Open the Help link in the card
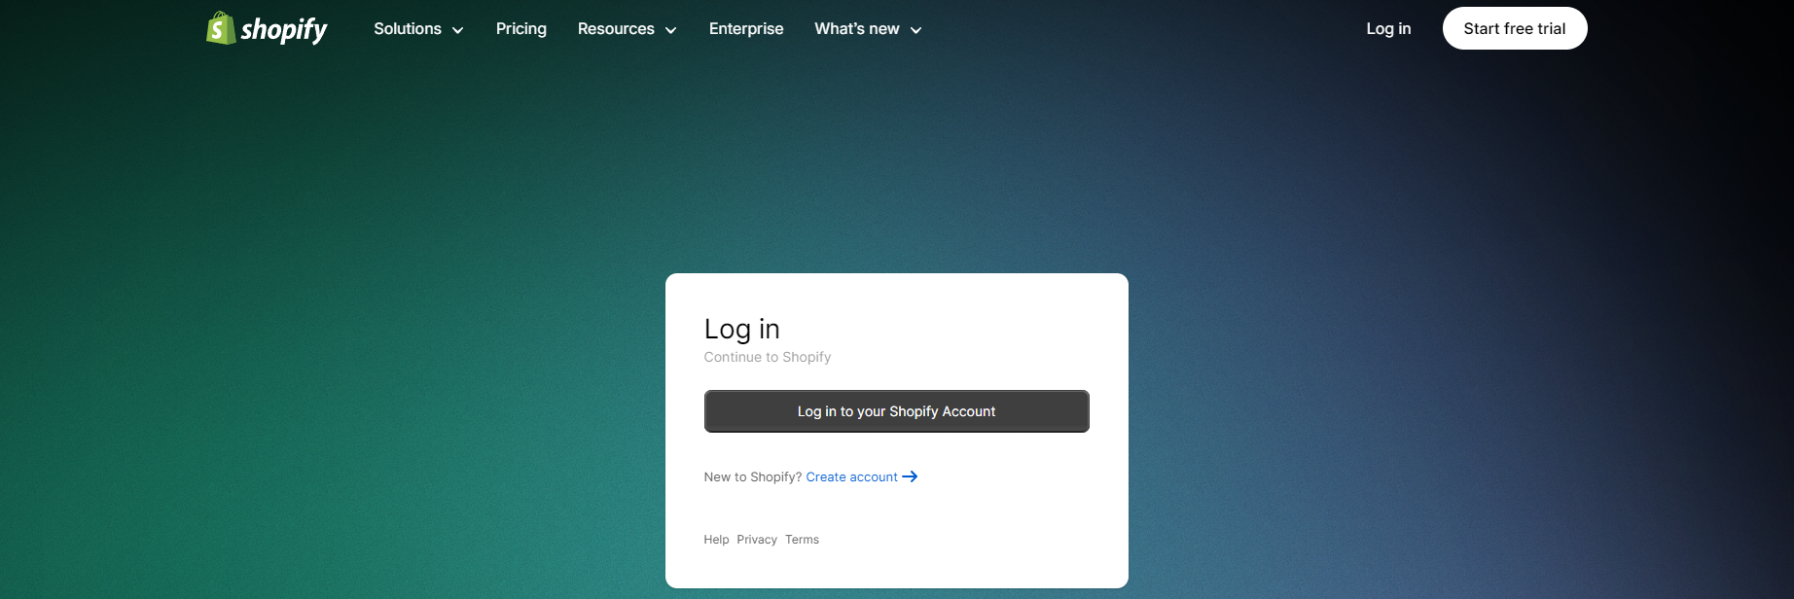The image size is (1794, 599). [716, 540]
